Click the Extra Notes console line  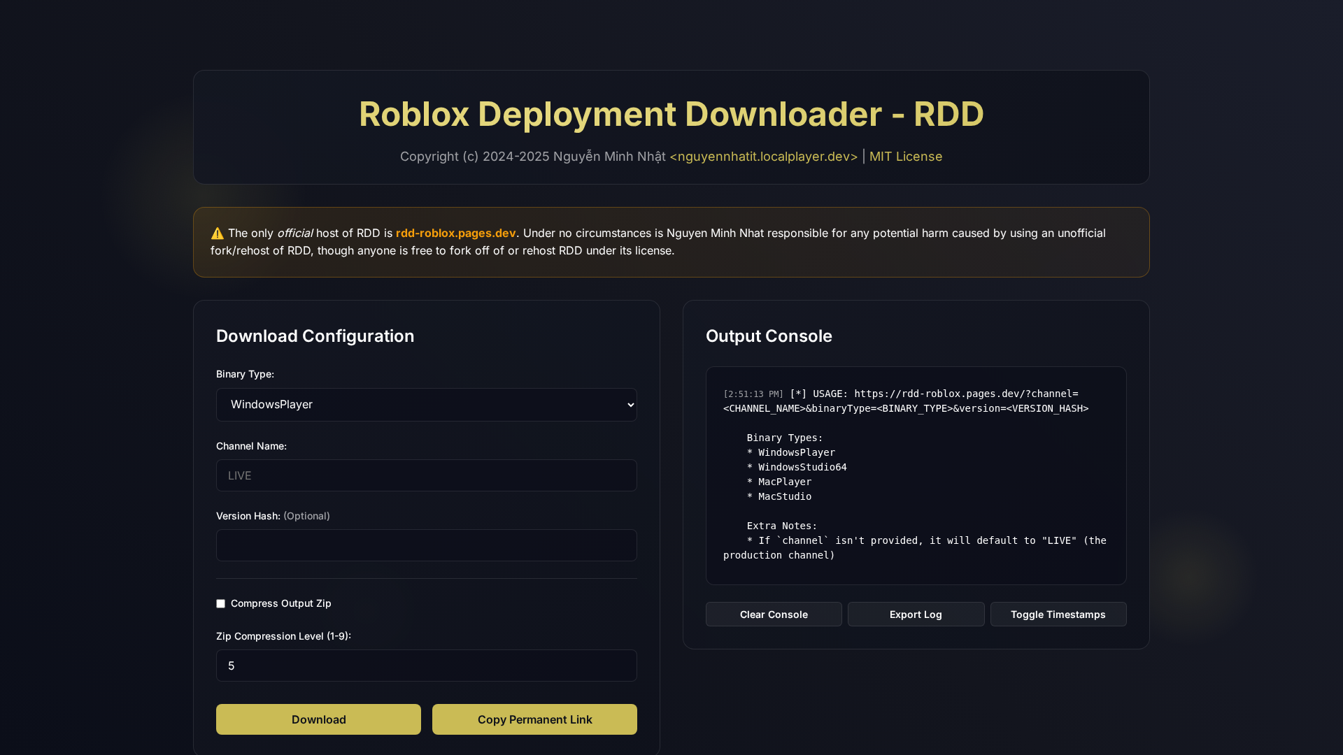782,526
